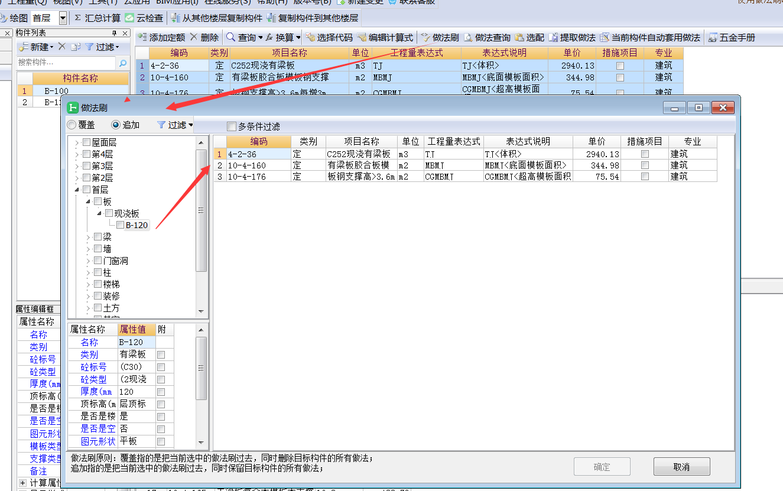This screenshot has width=783, height=491.
Task: Click the 取消 button
Action: coord(681,467)
